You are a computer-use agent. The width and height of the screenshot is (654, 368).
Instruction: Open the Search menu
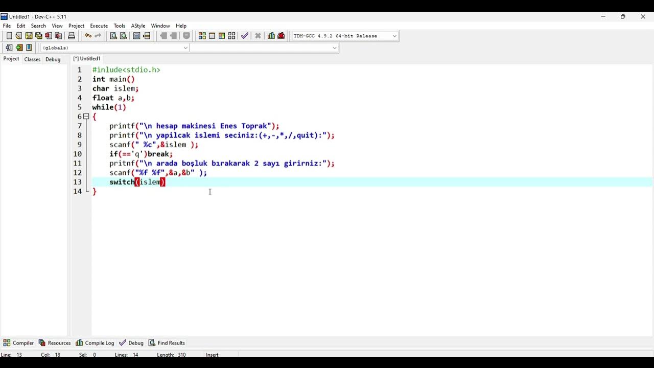(38, 26)
